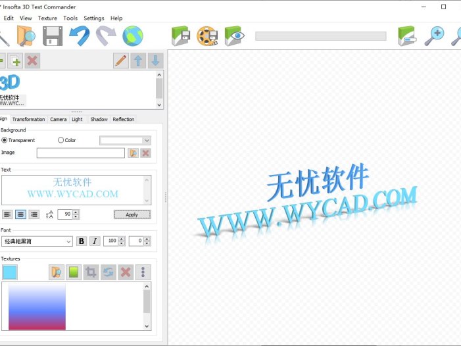Browse for background image file
461x346 pixels.
click(x=133, y=153)
